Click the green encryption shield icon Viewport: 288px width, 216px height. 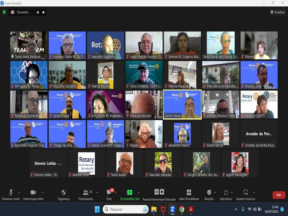[x=4, y=12]
